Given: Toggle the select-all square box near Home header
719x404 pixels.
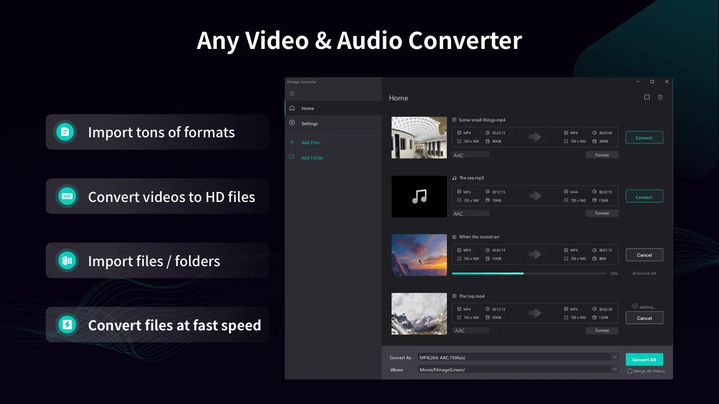Looking at the screenshot, I should click(x=647, y=97).
